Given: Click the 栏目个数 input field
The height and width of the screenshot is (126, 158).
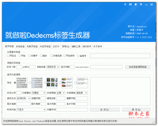Looking at the screenshot, I should [19, 67].
